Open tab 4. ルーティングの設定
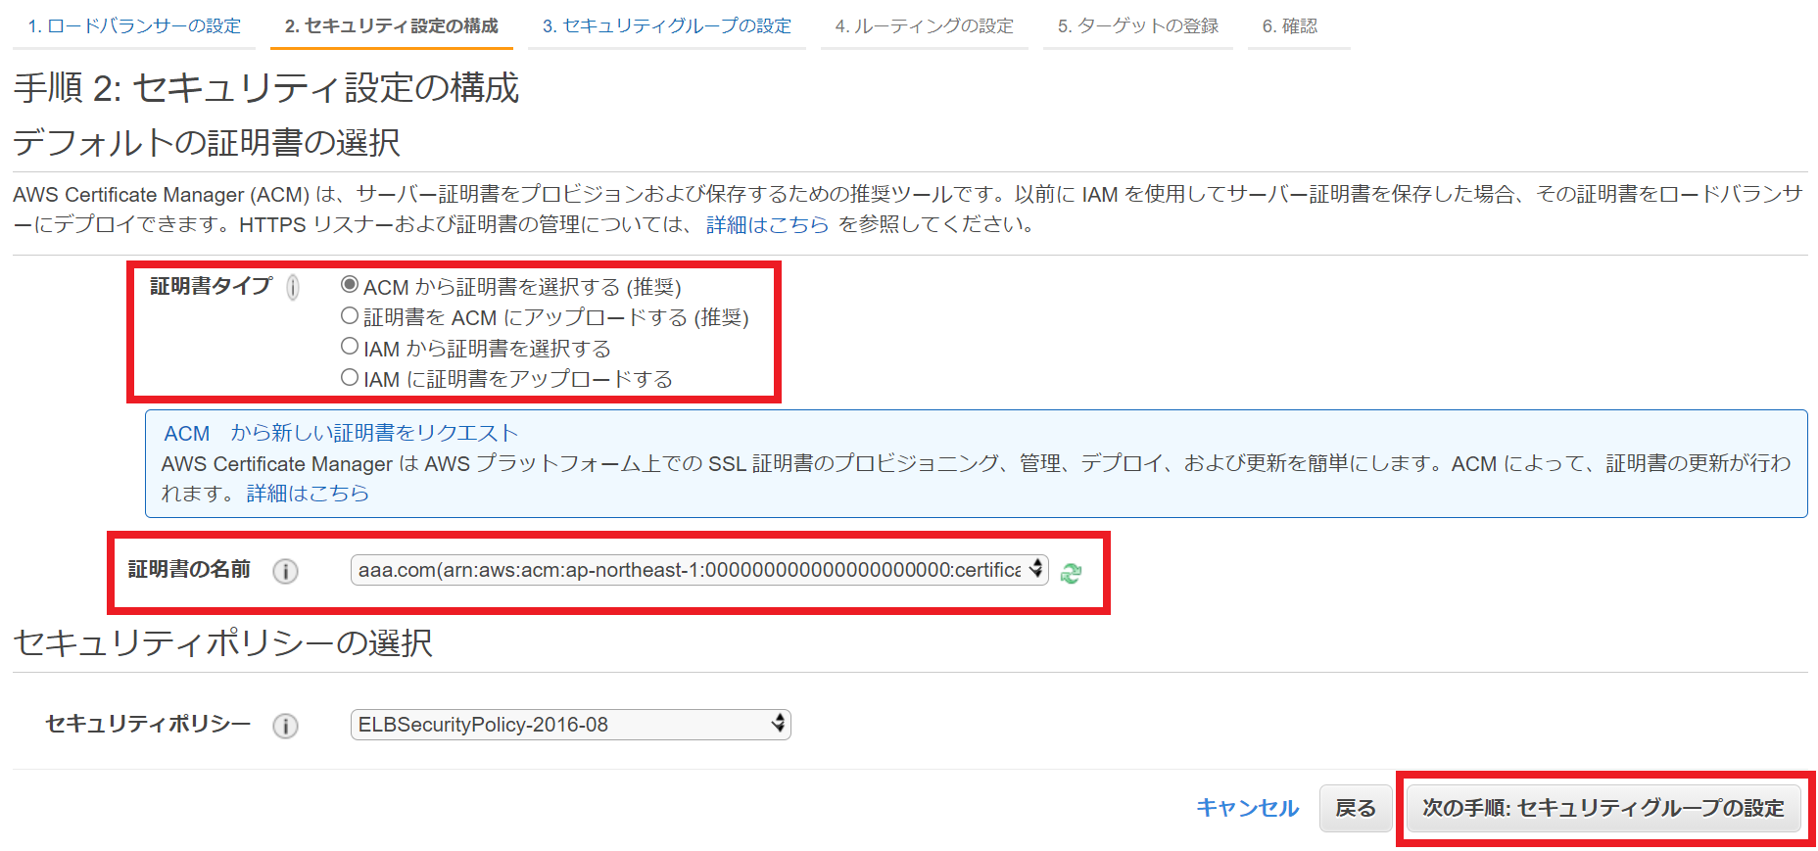The height and width of the screenshot is (851, 1818). point(925,26)
